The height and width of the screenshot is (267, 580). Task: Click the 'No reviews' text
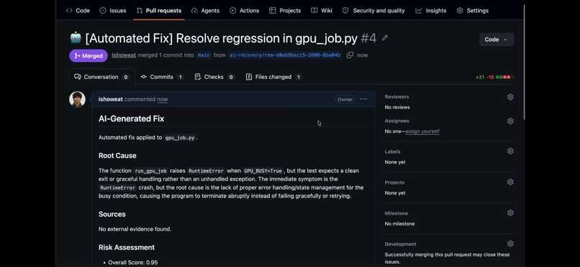[397, 108]
